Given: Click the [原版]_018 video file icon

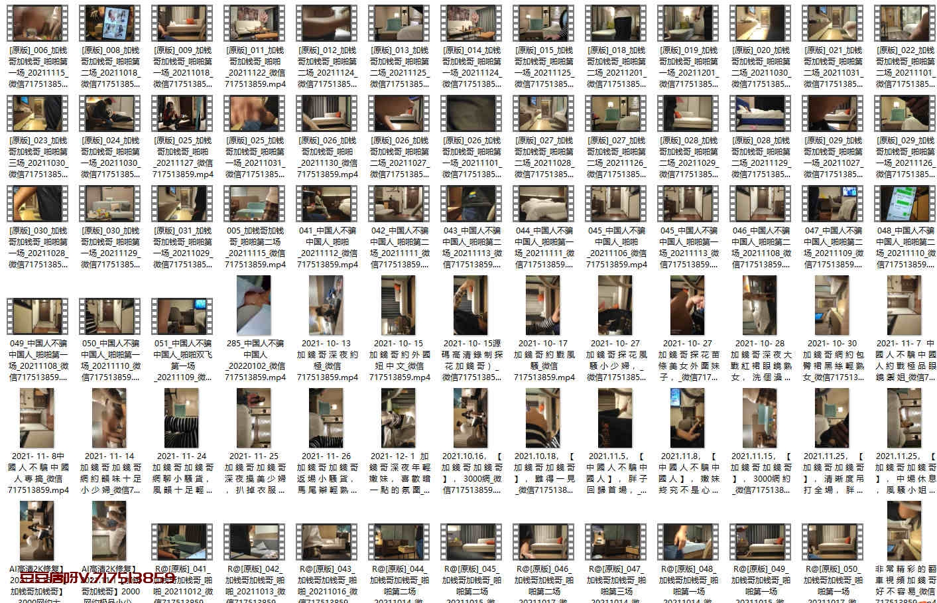Looking at the screenshot, I should pyautogui.click(x=617, y=23).
